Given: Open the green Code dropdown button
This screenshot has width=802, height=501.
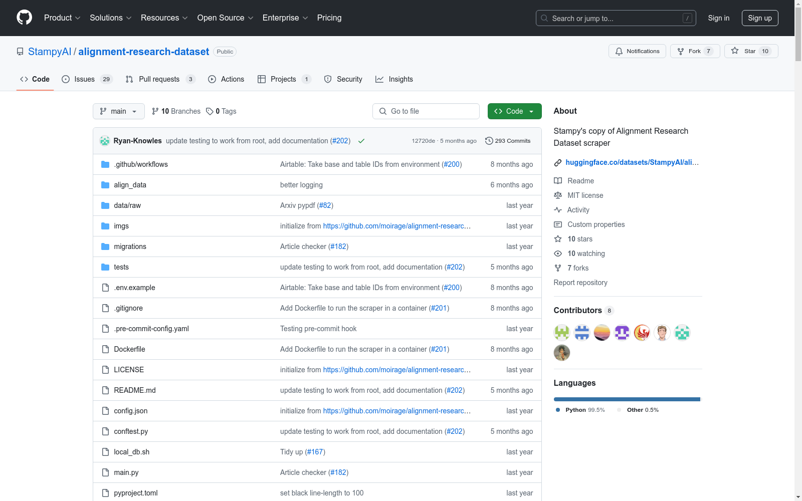Looking at the screenshot, I should click(514, 111).
